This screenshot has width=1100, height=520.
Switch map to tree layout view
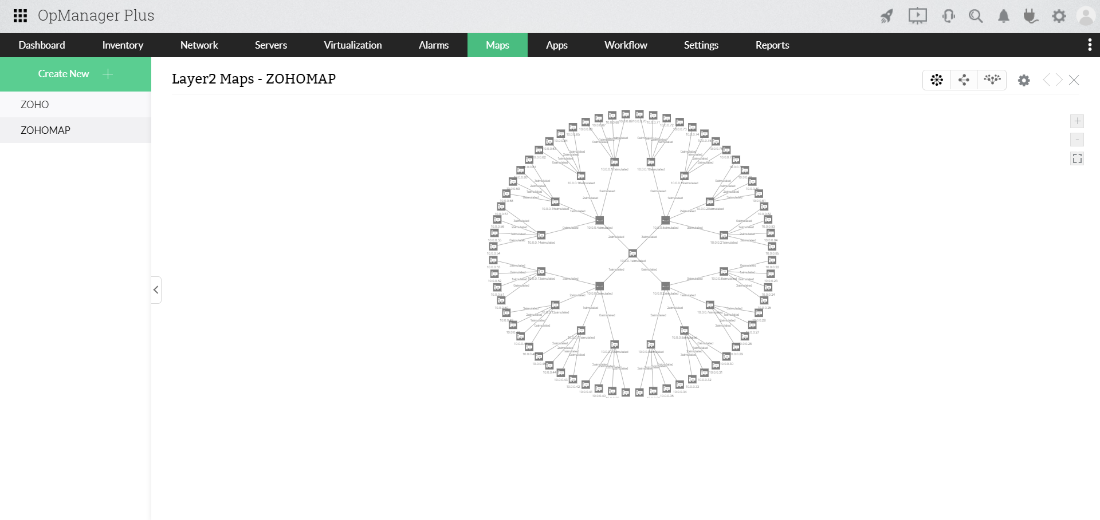(992, 80)
